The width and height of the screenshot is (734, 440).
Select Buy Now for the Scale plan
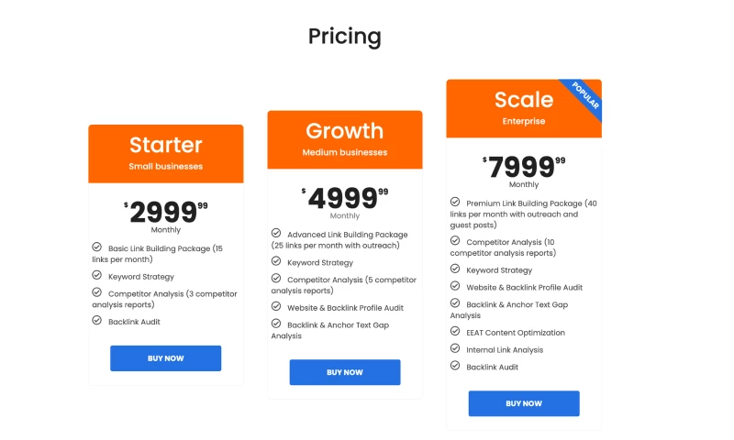coord(524,403)
